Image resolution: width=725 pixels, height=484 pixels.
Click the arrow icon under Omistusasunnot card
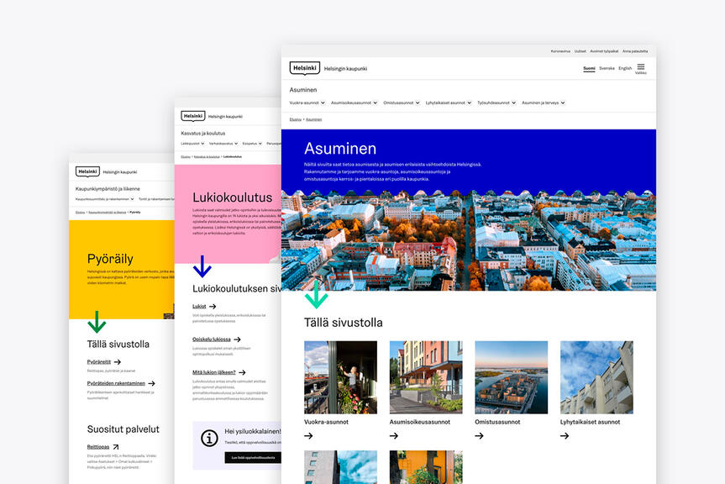tap(479, 436)
